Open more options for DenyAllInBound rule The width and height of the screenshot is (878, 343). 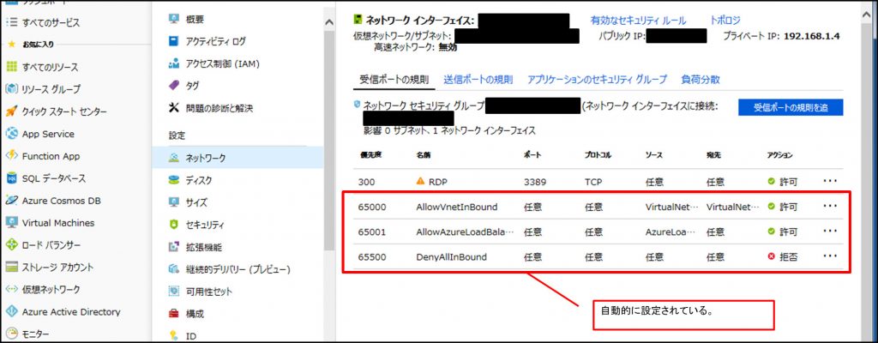click(830, 256)
